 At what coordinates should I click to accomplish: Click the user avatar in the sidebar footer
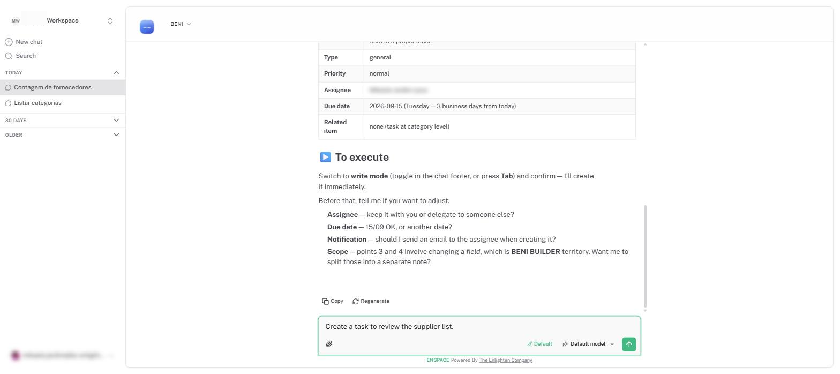click(15, 355)
